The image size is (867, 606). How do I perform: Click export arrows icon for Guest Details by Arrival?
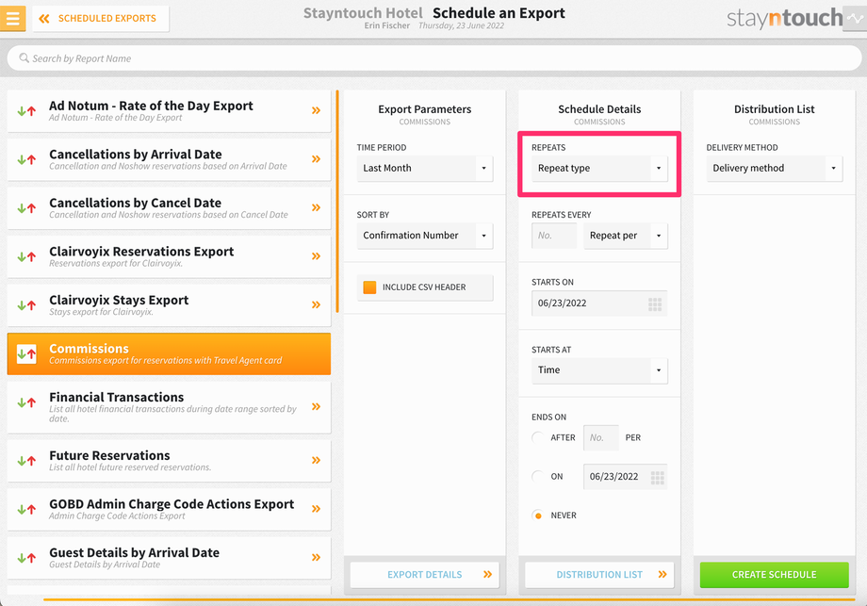[x=26, y=558]
